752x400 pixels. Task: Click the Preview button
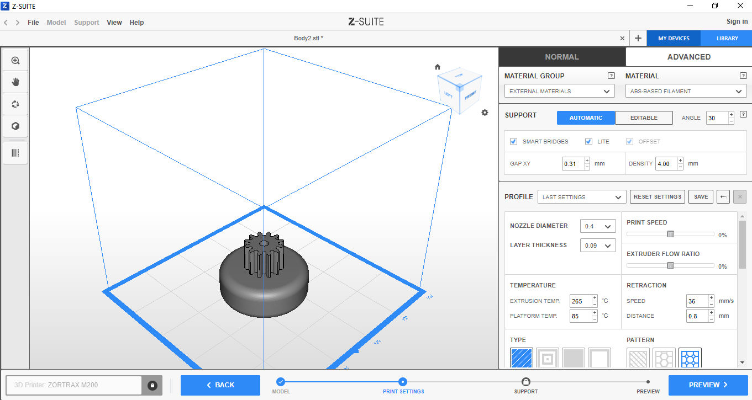[x=708, y=385]
